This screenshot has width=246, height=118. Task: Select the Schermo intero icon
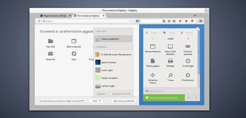click(153, 75)
